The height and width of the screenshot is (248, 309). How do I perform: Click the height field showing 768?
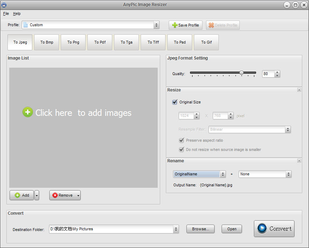pos(220,115)
